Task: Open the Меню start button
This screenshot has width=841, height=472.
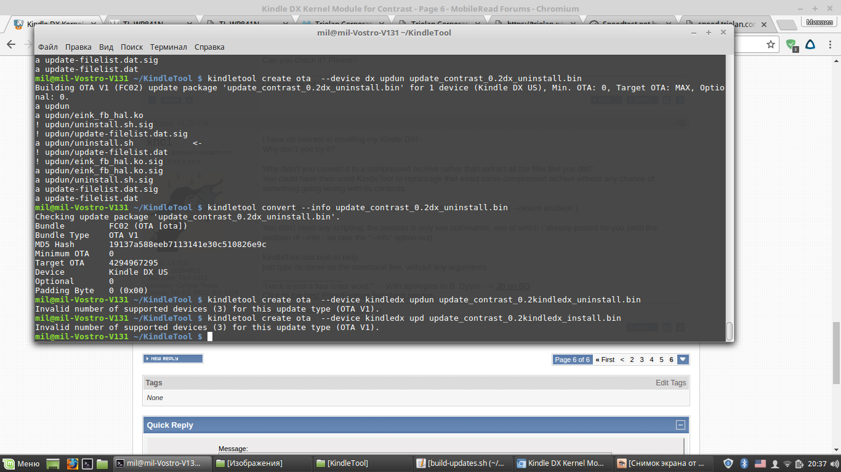Action: coord(22,463)
